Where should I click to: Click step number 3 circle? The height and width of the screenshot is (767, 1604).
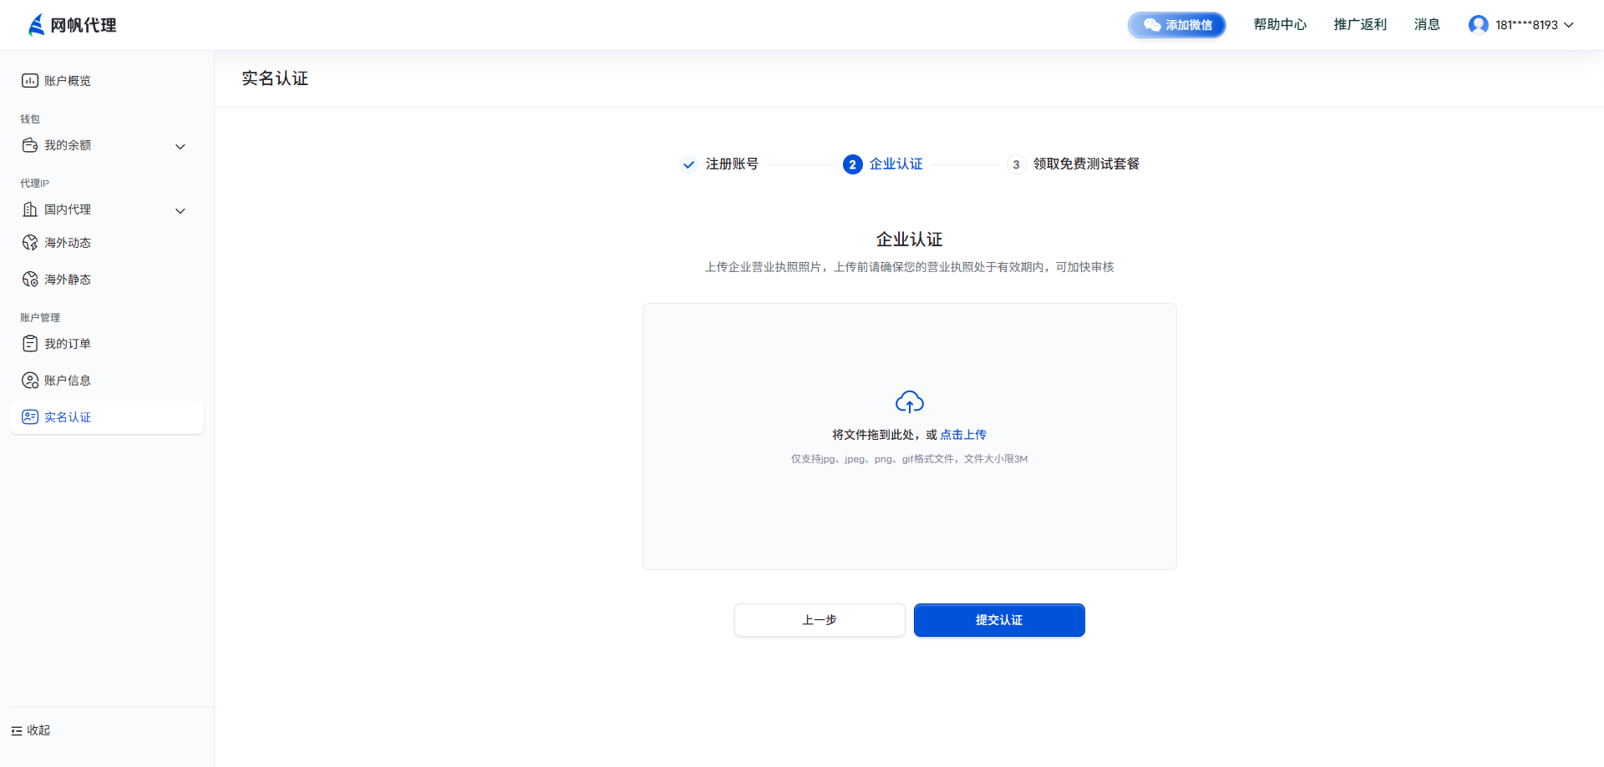point(1016,164)
